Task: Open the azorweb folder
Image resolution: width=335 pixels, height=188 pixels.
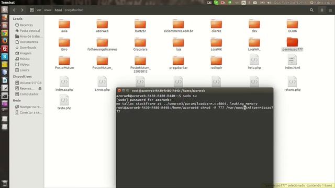Action: pyautogui.click(x=102, y=26)
